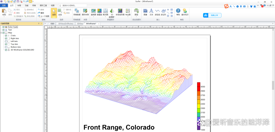Open the 粘贴 dropdown arrow
The width and height of the screenshot is (275, 132).
pos(4,17)
